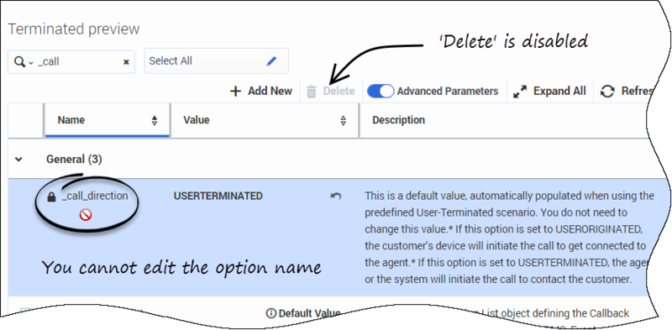The width and height of the screenshot is (672, 330).
Task: Click the Refresh button
Action: (627, 92)
